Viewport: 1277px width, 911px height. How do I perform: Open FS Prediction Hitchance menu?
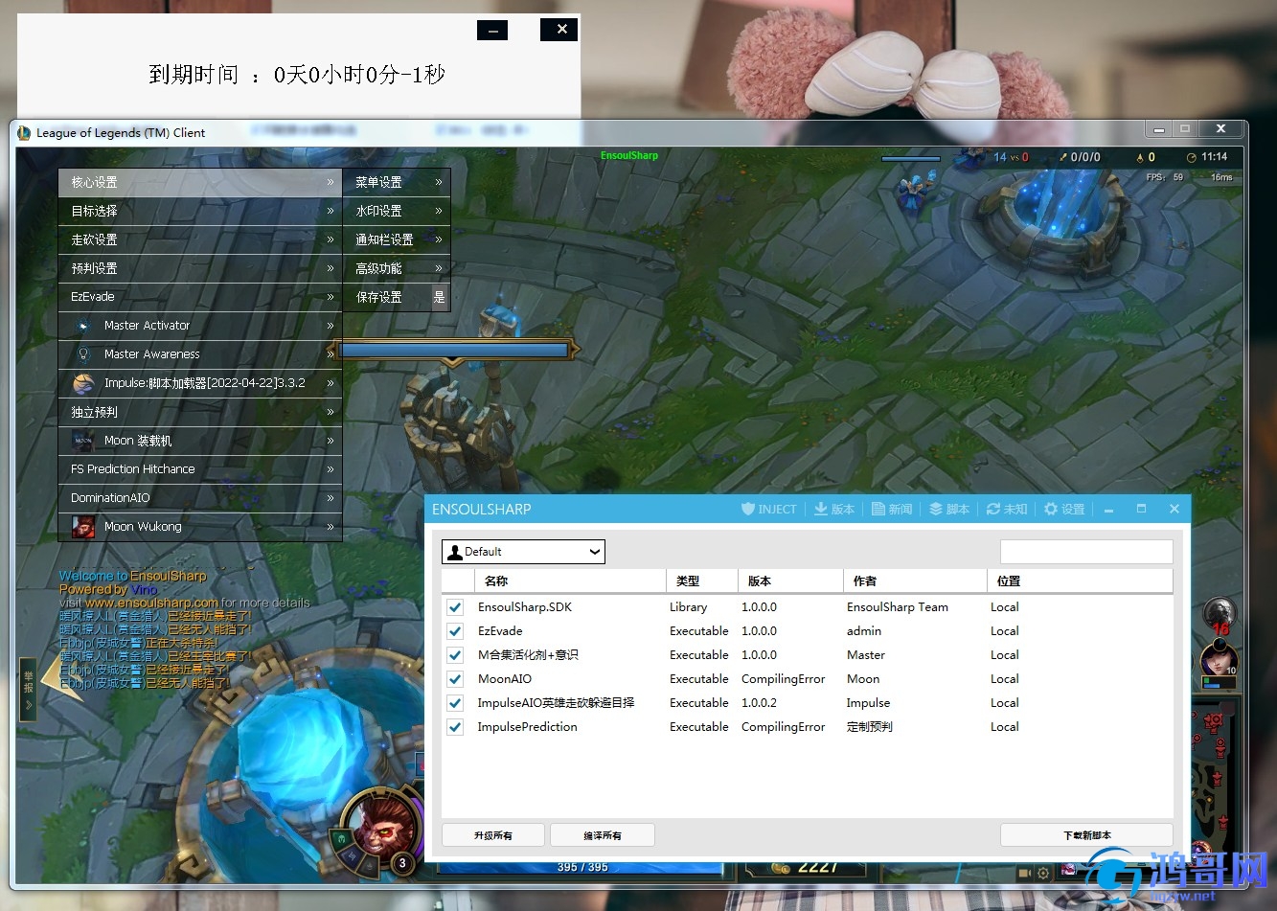click(x=200, y=469)
